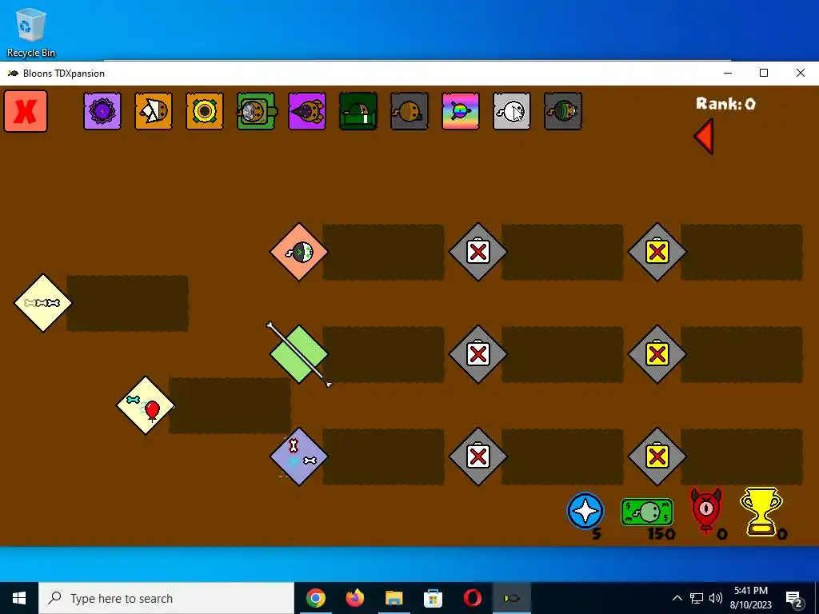Open Opera browser from the taskbar
This screenshot has height=614, width=819.
point(472,598)
